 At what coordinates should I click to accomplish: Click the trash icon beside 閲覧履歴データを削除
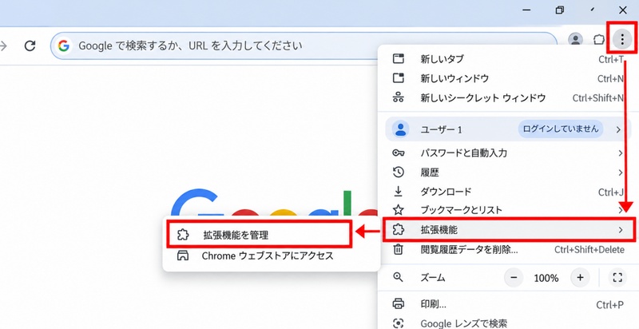[398, 249]
